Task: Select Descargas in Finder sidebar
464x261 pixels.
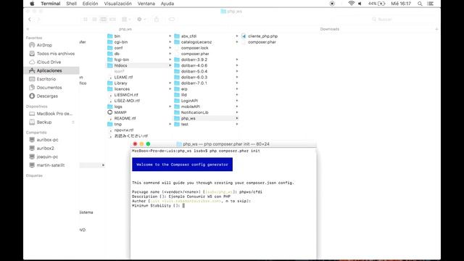Action: [47, 96]
